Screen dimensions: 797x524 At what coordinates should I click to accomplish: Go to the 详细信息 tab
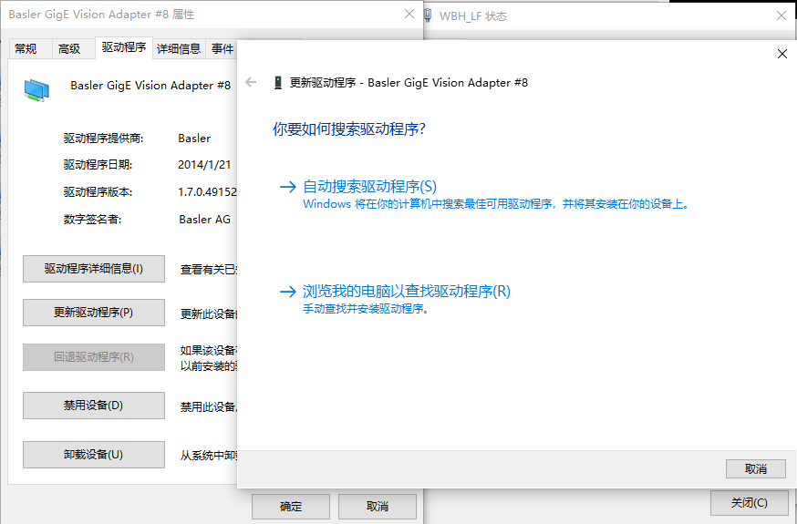pyautogui.click(x=179, y=49)
